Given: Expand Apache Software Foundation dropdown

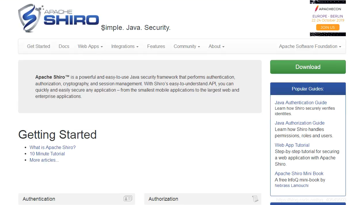Looking at the screenshot, I should 310,46.
